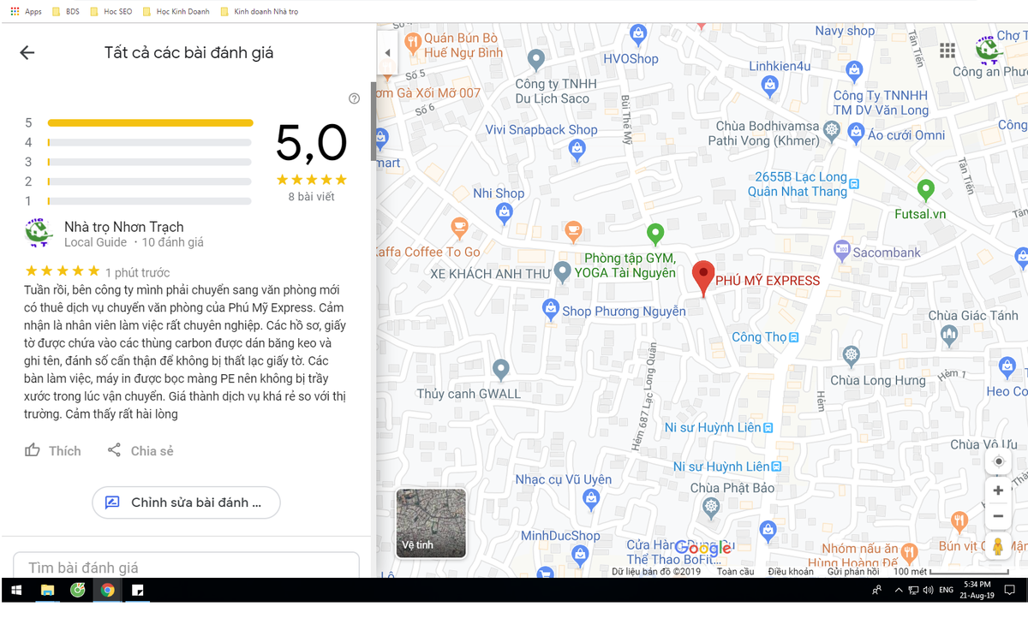Open Google account profile avatar
Screen dimensions: 1028x642
[989, 49]
